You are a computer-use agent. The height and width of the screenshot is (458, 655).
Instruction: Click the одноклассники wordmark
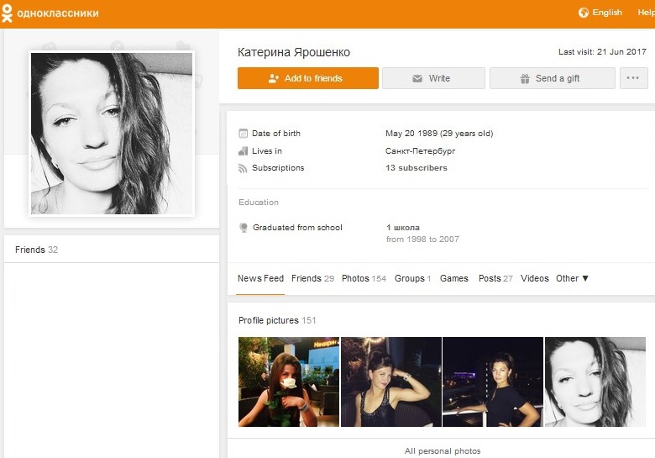point(58,13)
